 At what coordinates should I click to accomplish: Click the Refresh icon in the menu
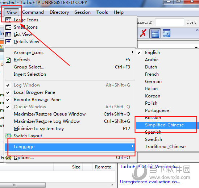[8, 60]
